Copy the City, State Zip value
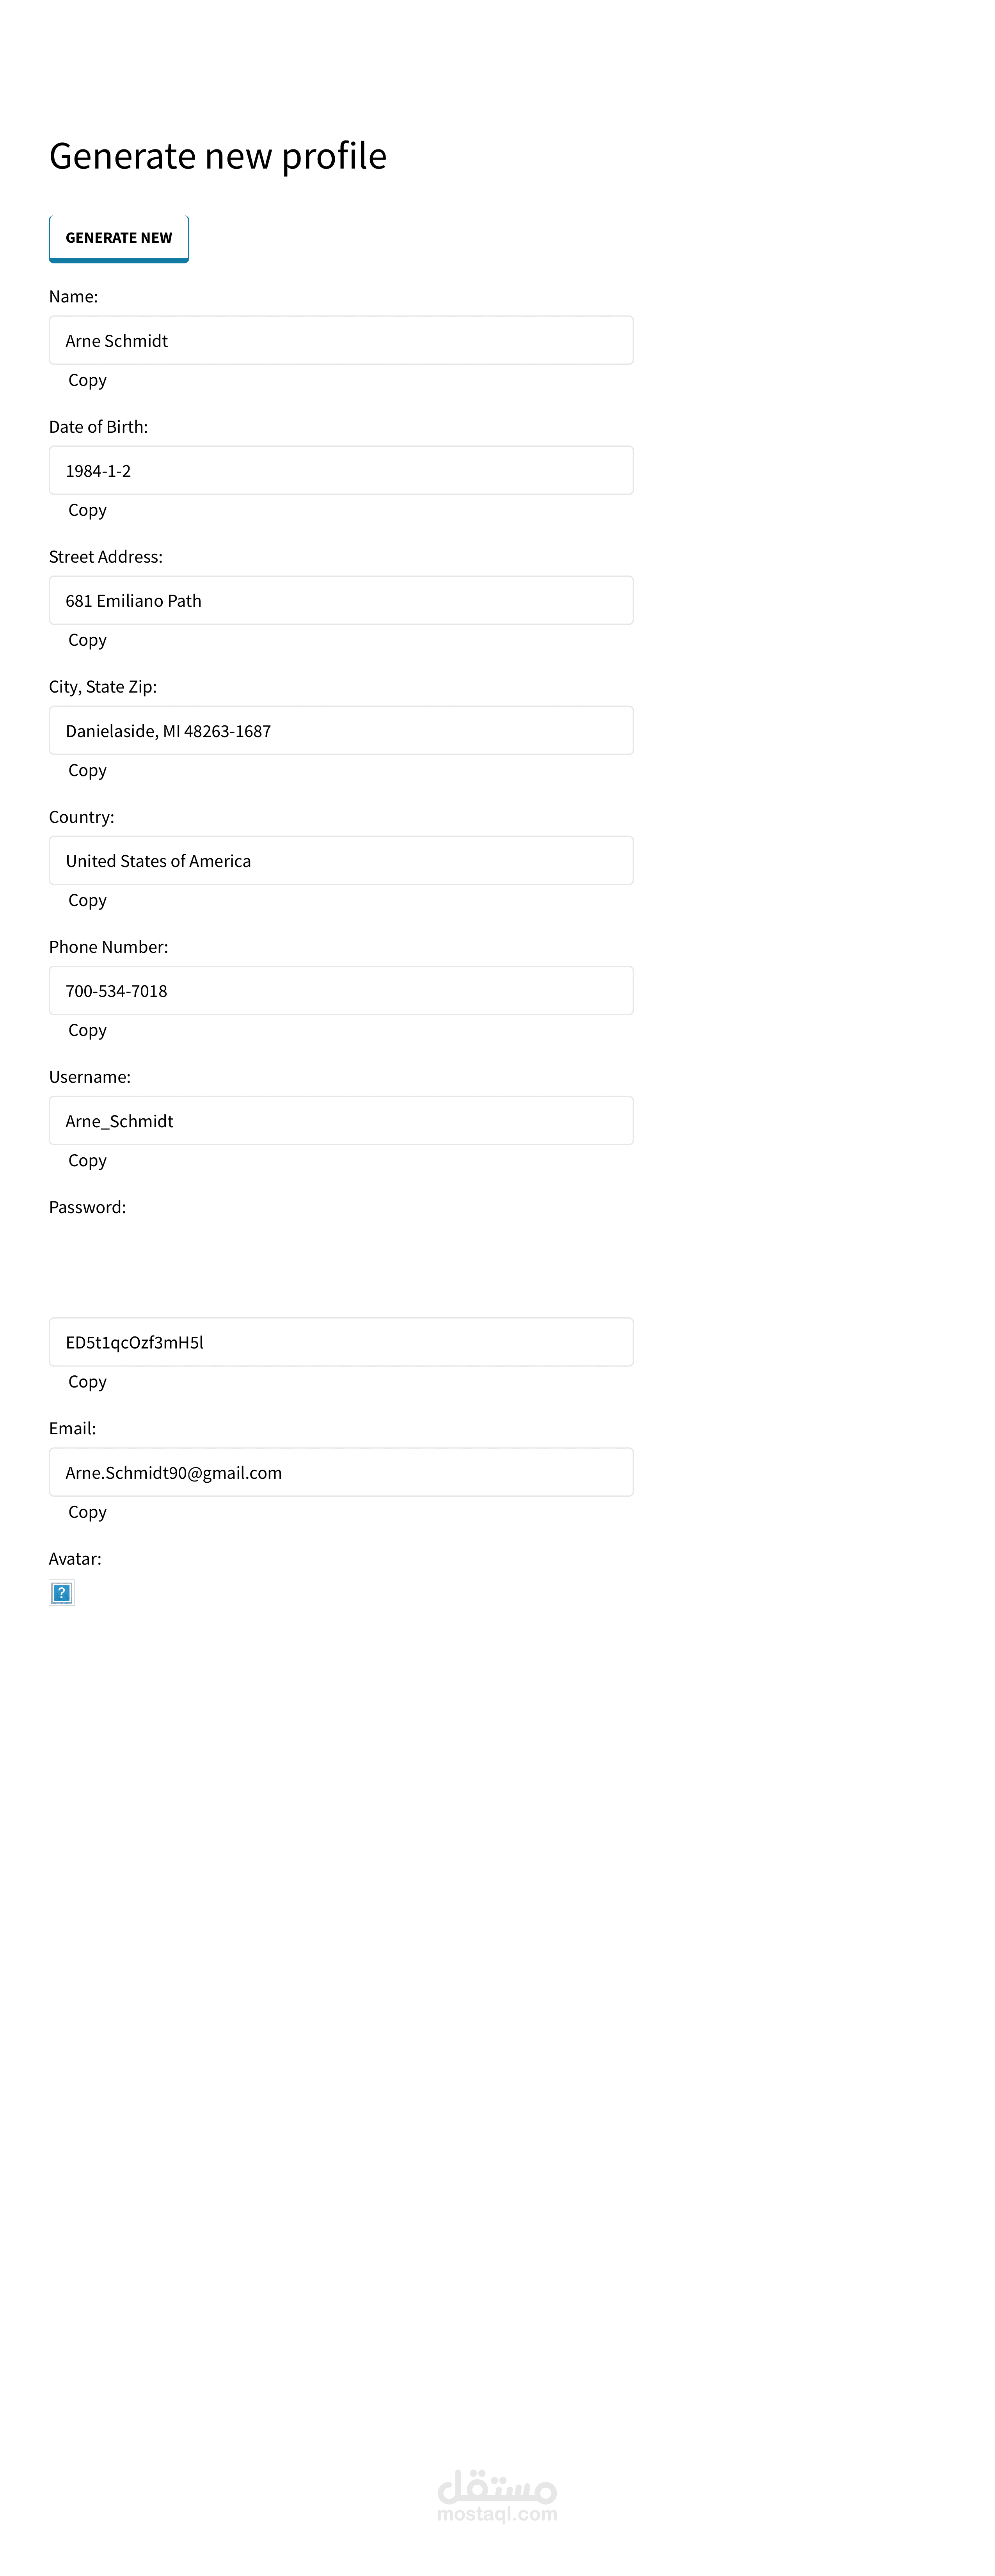Screen dimensions: 995x2576 (87, 770)
